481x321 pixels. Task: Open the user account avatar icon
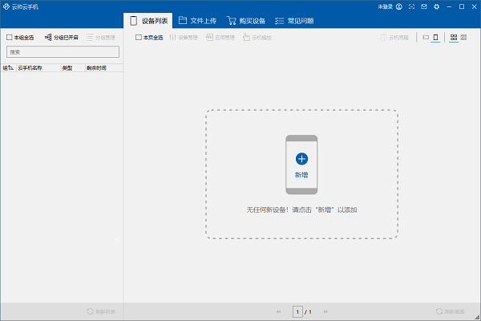398,6
